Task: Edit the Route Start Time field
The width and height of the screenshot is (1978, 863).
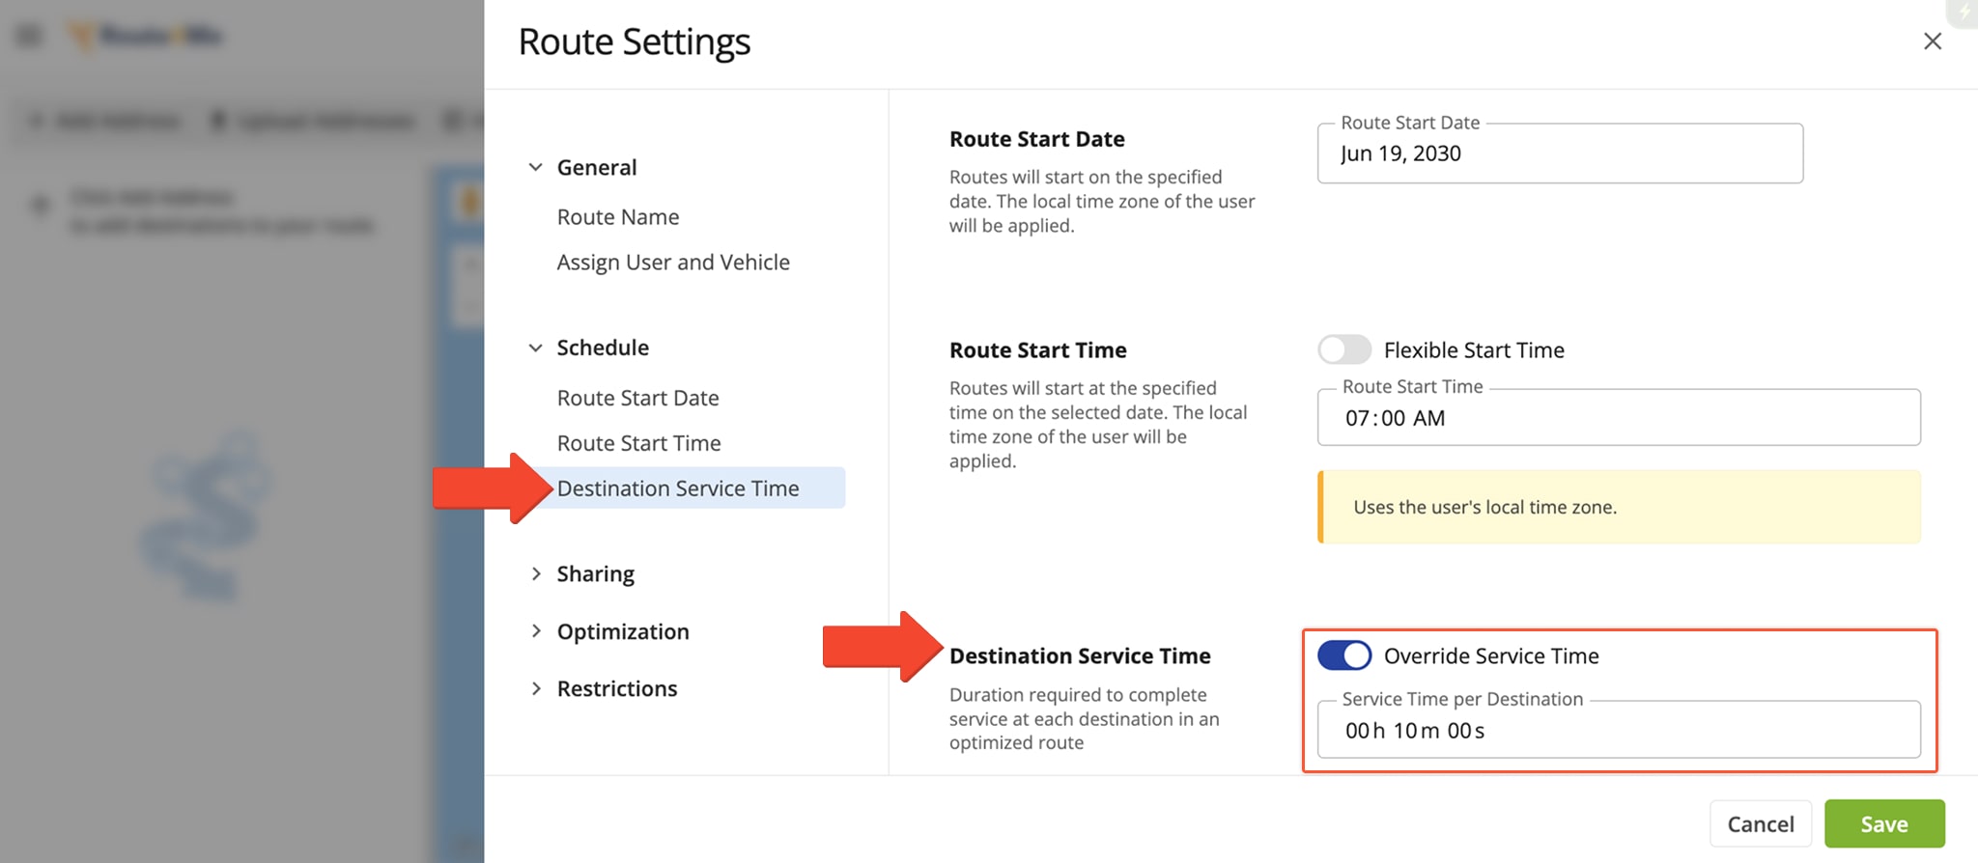Action: coord(1619,417)
